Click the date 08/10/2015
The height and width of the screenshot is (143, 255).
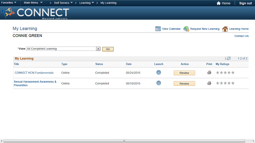133,83
